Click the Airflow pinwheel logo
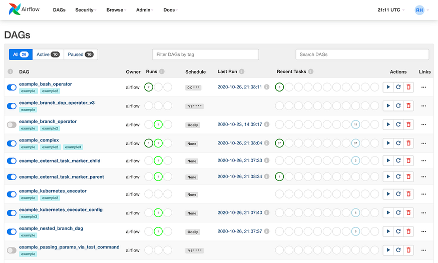 coord(15,9)
